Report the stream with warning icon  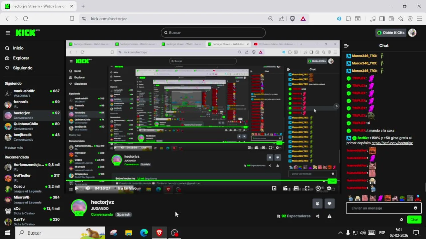(329, 216)
